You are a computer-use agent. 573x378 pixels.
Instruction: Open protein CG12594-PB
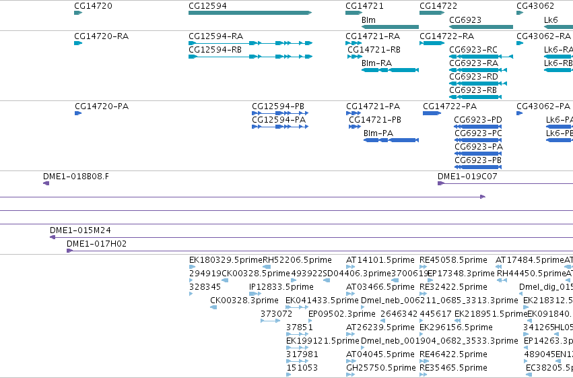coord(280,113)
